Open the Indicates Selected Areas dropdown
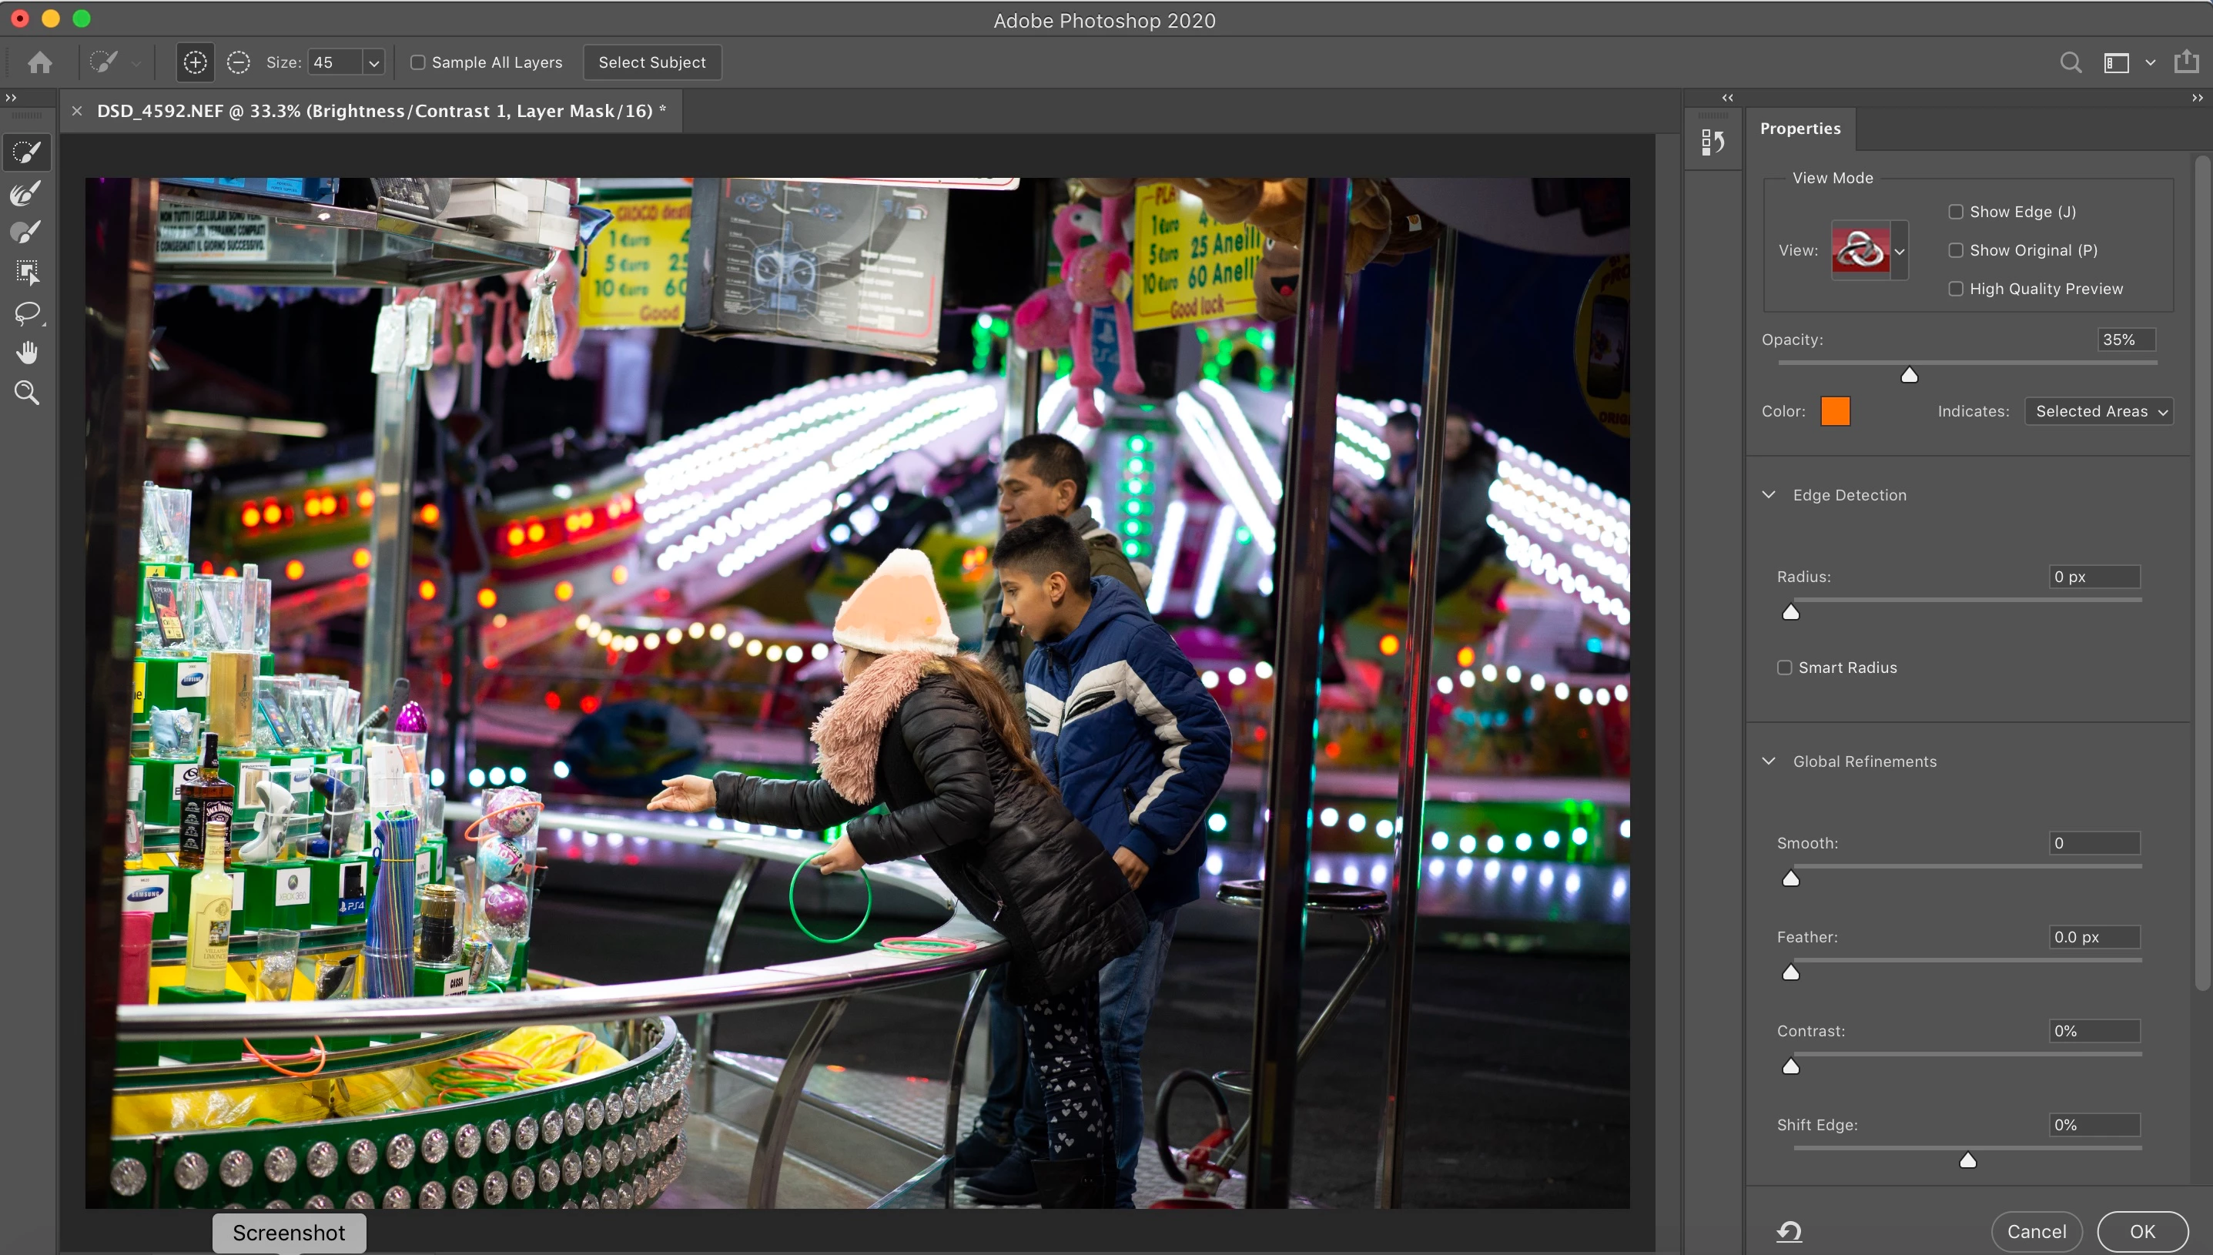This screenshot has width=2213, height=1255. (2099, 411)
